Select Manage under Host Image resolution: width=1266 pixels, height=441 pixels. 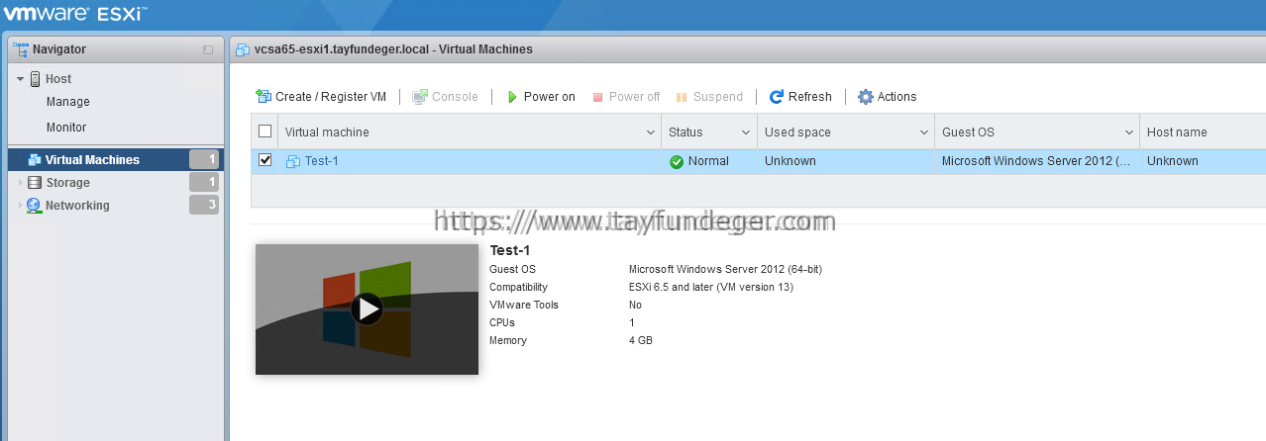67,102
